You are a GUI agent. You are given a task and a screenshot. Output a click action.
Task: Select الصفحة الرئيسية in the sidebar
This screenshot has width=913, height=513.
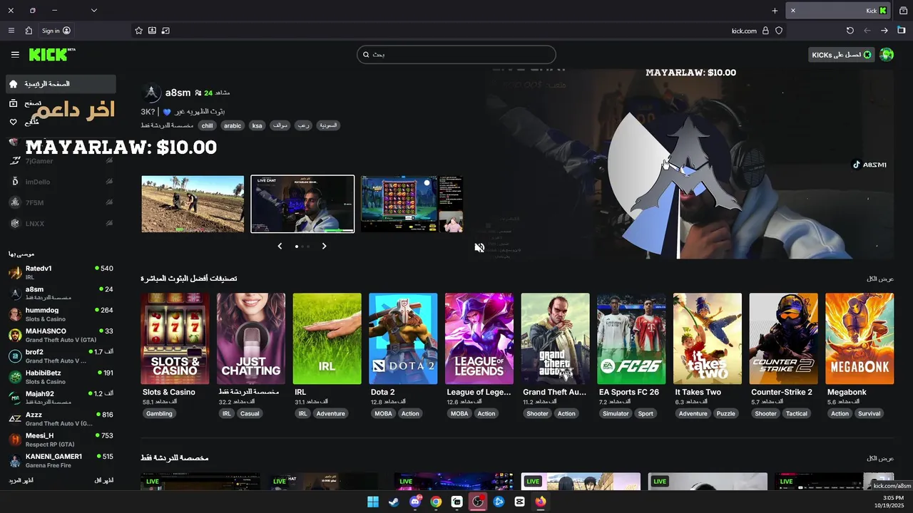point(60,84)
